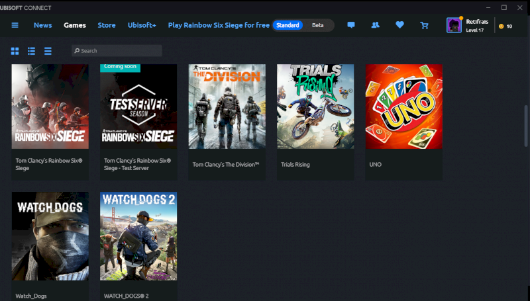Open the Ubisoft+ tab
This screenshot has height=301, width=530.
click(142, 25)
